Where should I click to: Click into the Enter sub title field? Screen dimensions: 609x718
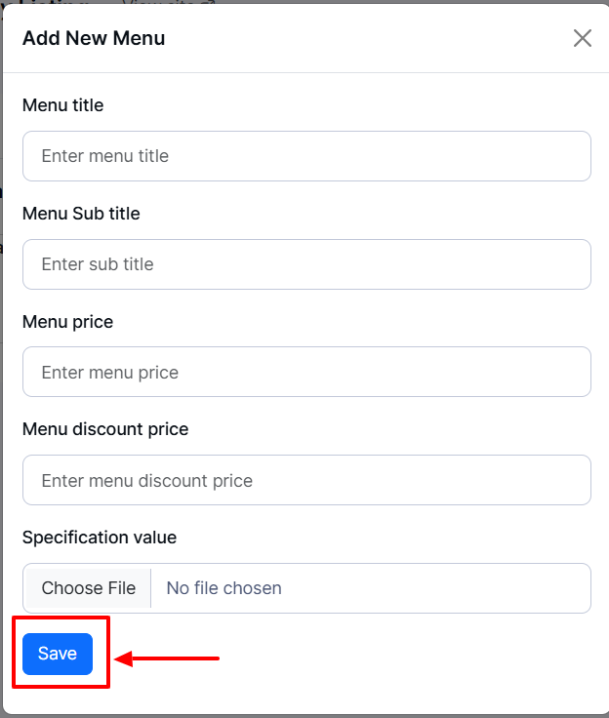click(x=306, y=264)
